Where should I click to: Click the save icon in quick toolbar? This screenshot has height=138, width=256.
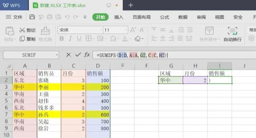coord(32,17)
